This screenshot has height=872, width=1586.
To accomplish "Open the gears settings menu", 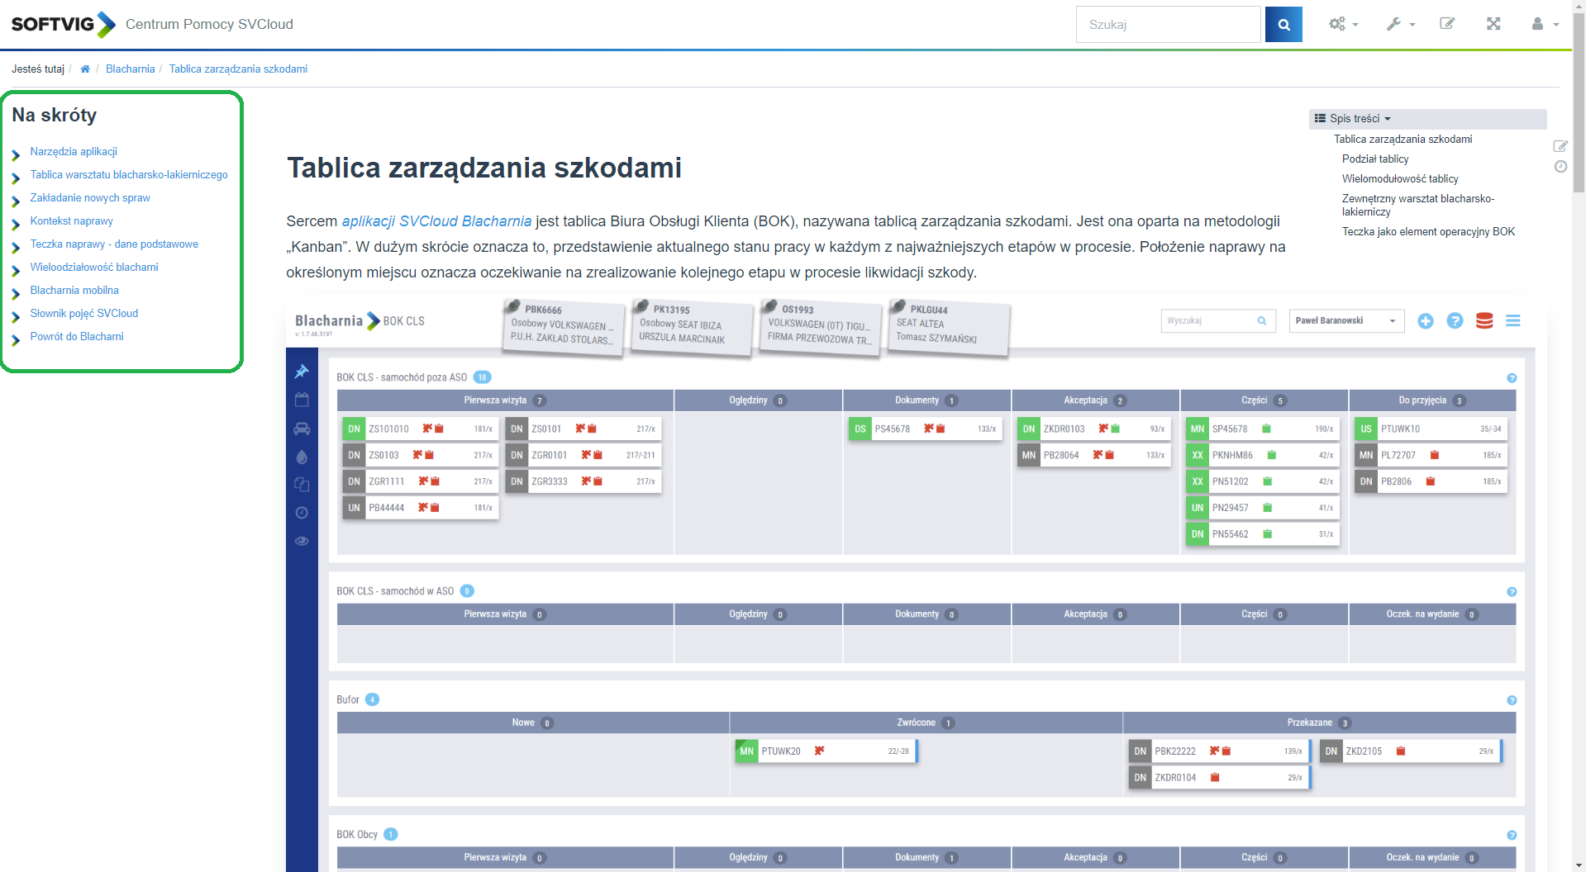I will (1343, 25).
